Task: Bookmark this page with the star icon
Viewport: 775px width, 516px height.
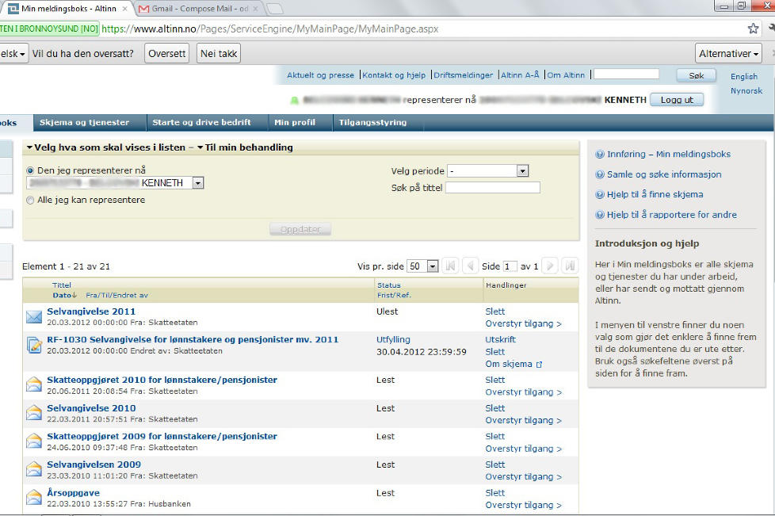Action: [753, 29]
